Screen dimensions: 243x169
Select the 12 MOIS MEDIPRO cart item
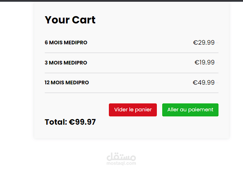coord(67,83)
